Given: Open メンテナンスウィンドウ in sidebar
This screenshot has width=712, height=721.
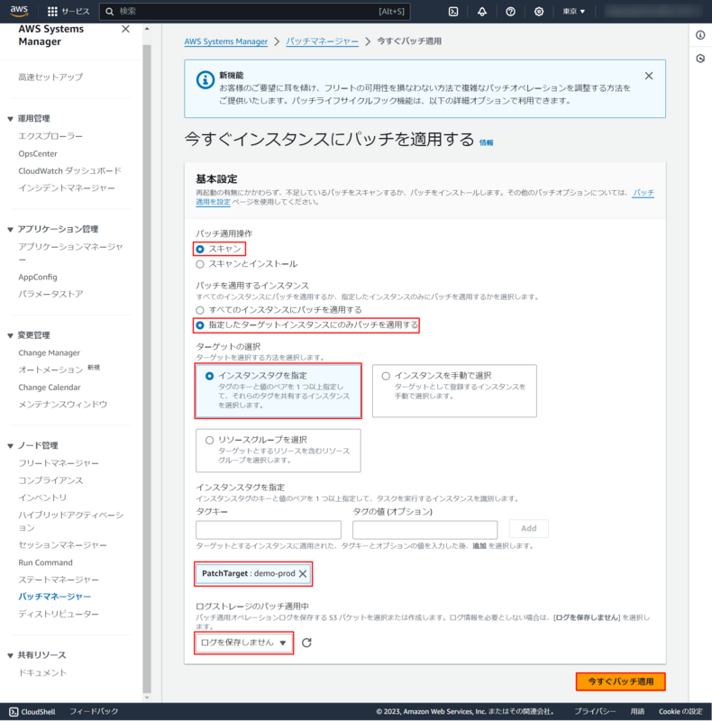Looking at the screenshot, I should click(x=62, y=405).
